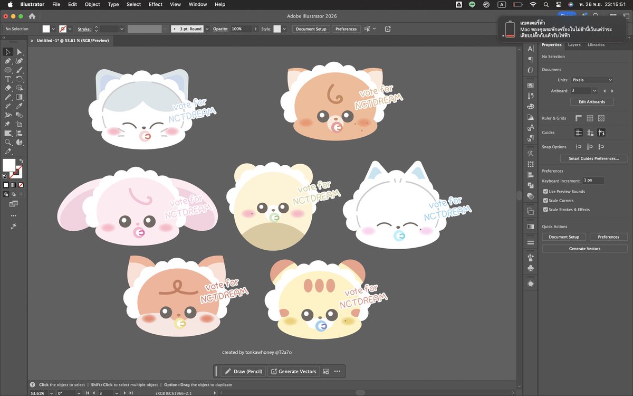Open Edit Toolbar three dots

14,215
